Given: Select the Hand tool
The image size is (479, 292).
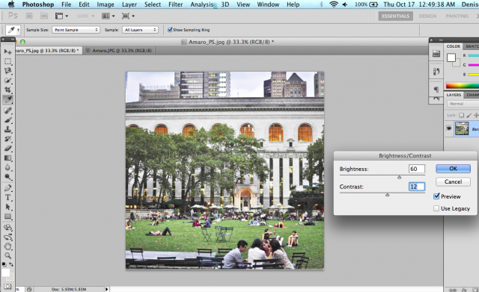Looking at the screenshot, I should click(x=7, y=246).
